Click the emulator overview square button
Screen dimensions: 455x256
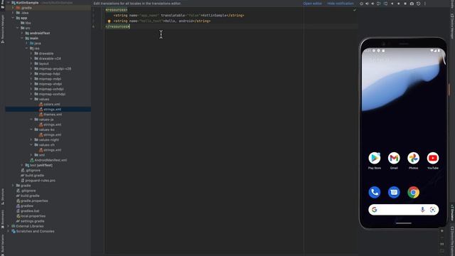(x=405, y=4)
